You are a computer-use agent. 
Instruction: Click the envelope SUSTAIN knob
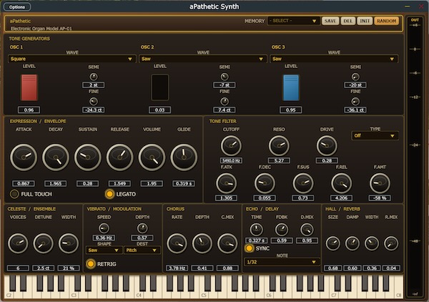(x=88, y=157)
